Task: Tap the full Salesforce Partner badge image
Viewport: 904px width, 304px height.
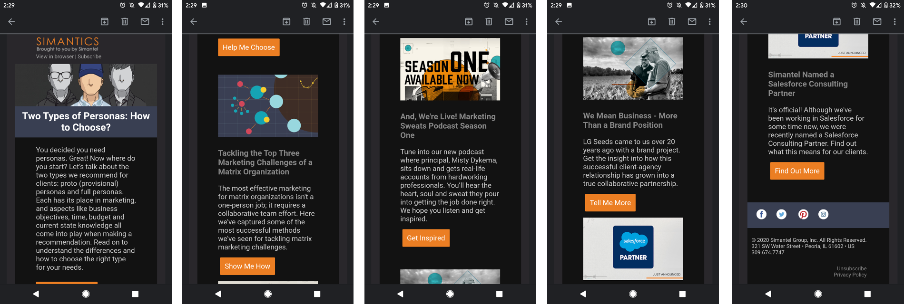Action: click(x=633, y=249)
